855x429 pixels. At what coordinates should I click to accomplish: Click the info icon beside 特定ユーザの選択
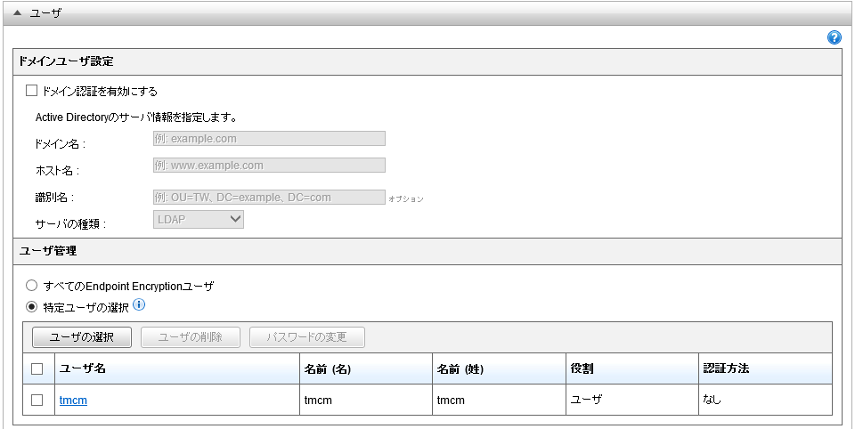[139, 306]
